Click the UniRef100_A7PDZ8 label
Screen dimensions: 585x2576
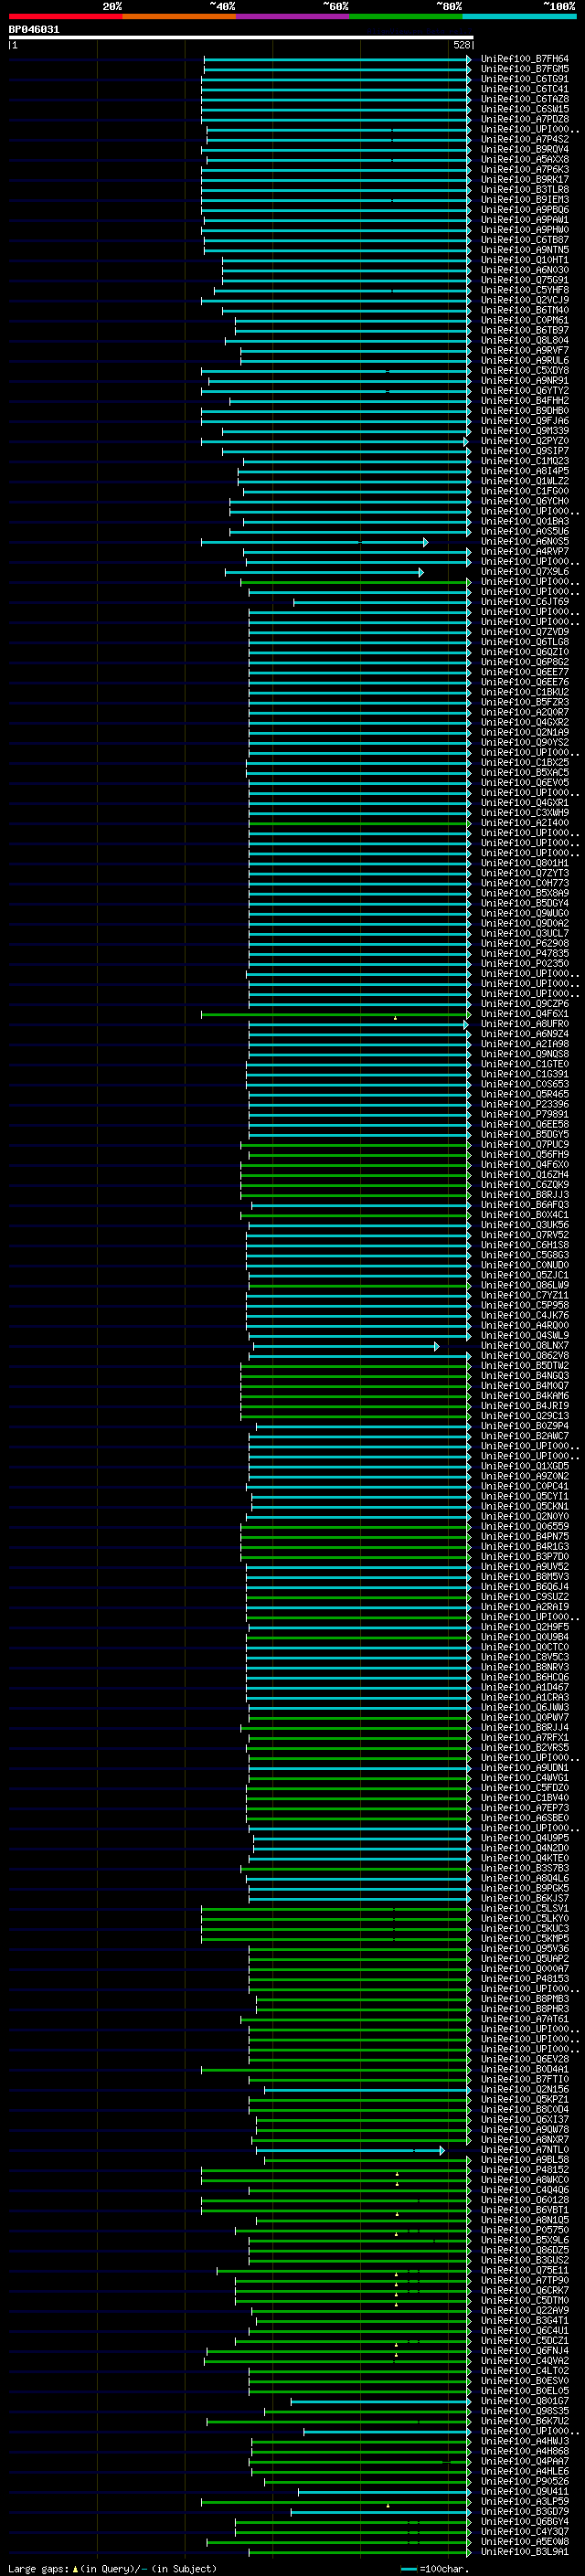tap(524, 119)
